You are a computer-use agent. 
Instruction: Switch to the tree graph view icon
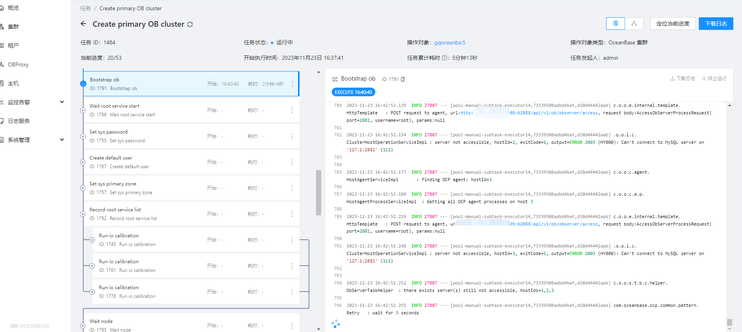[634, 24]
